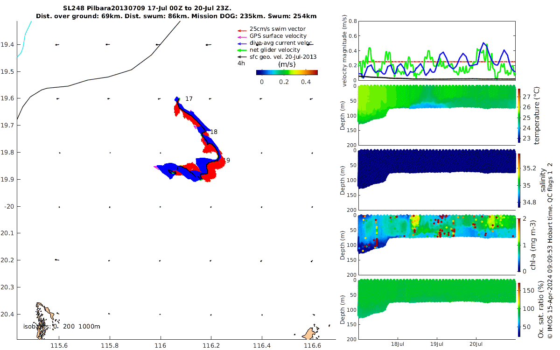Click the day '19' marker on the glider track
Screen dimensions: 560x350
coord(226,160)
